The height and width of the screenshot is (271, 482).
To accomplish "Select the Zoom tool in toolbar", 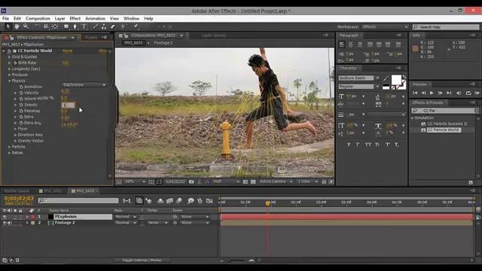I will (26, 27).
